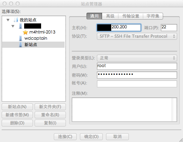183x142 pixels.
Task: Click the scrollbar in the 注释 box
Action: 175,110
